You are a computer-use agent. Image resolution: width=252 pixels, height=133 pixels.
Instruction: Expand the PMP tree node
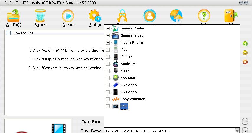108,106
